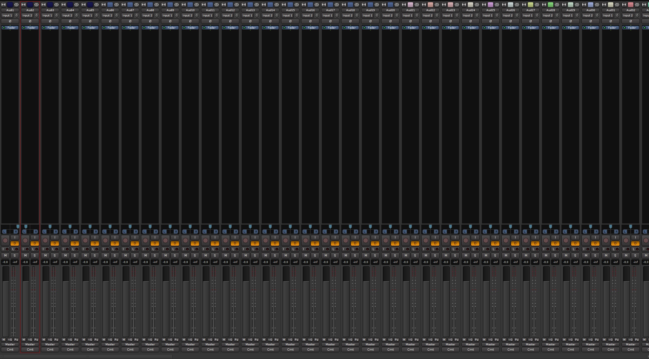Click the Aud30 track name button

coord(591,10)
